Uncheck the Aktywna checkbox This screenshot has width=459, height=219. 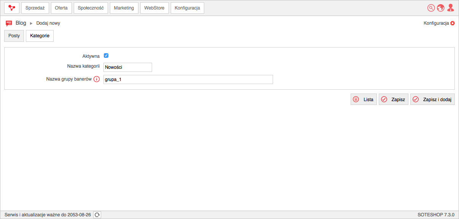coord(106,56)
